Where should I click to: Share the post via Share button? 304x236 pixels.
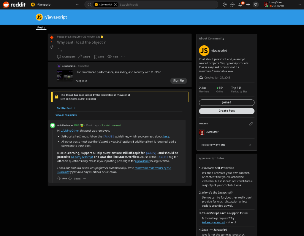(x=84, y=57)
